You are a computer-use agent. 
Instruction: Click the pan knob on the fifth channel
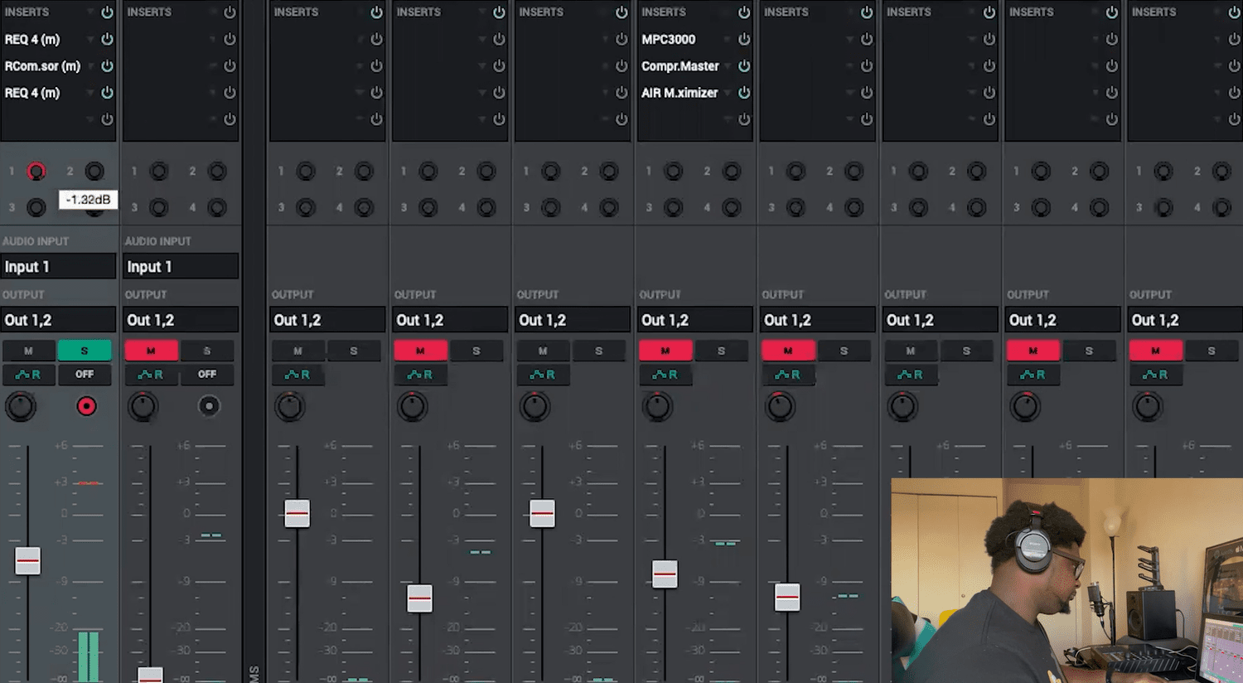534,406
